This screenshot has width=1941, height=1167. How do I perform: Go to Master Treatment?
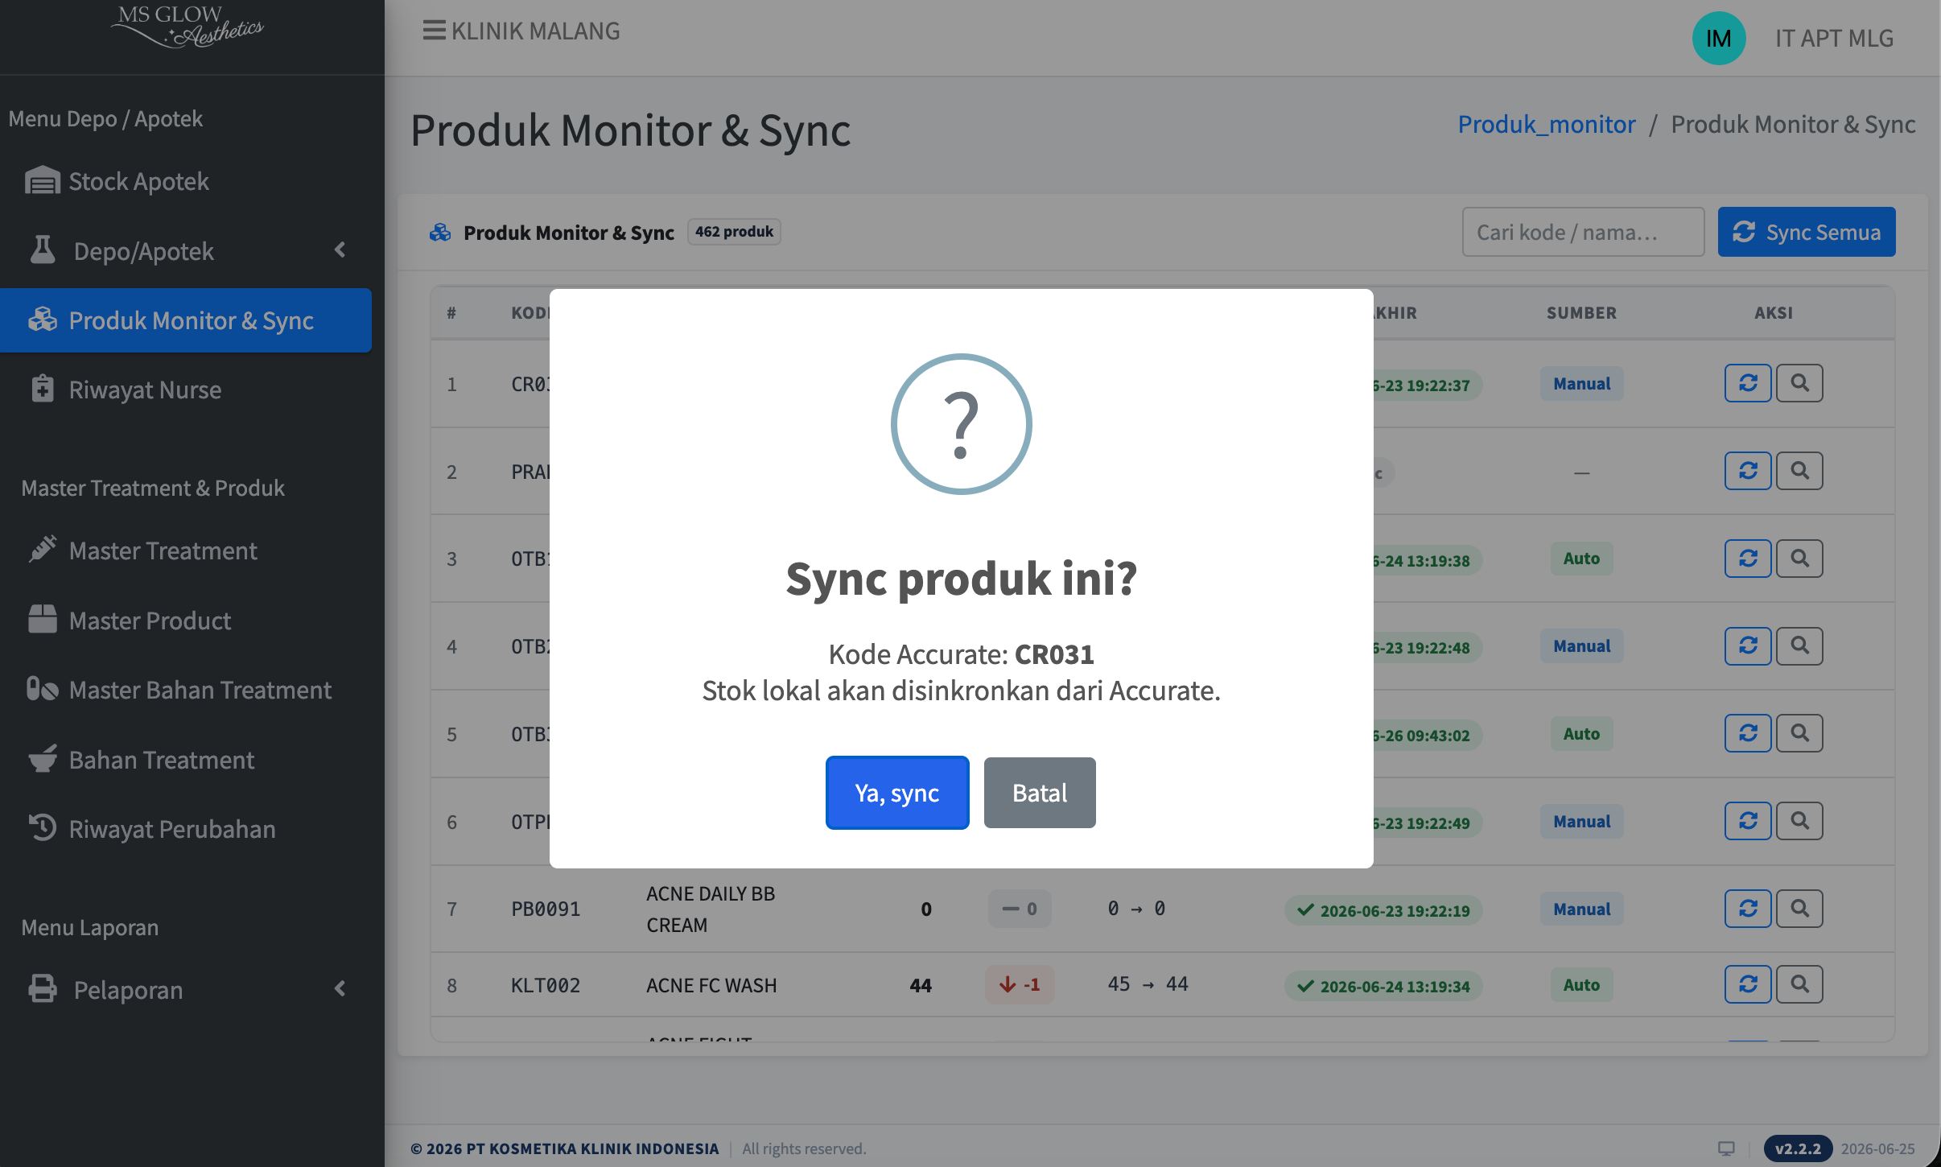(185, 551)
